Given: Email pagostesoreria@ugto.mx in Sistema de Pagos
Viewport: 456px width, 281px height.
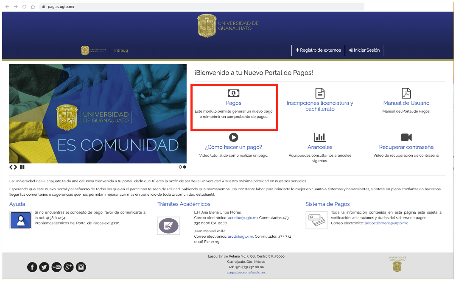Looking at the screenshot, I should tap(386, 223).
